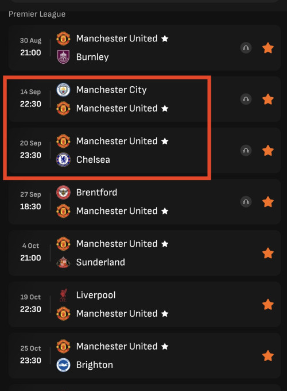The image size is (287, 391).
Task: Open the 4 Oct 21:00 fixture time
Action: click(30, 258)
